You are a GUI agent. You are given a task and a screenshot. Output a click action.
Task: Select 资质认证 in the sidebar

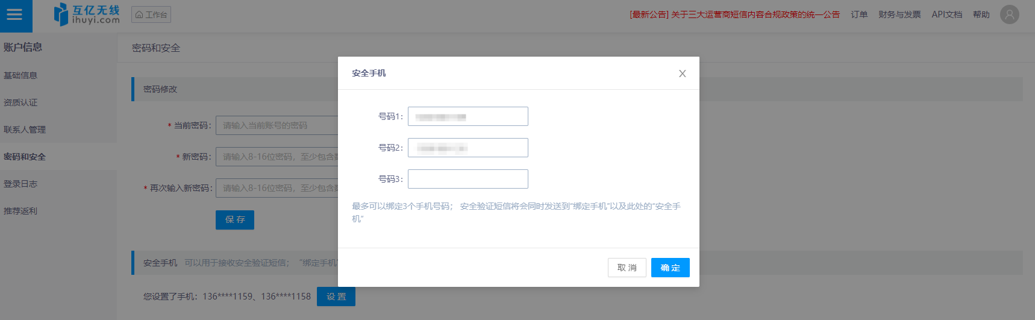click(x=20, y=102)
